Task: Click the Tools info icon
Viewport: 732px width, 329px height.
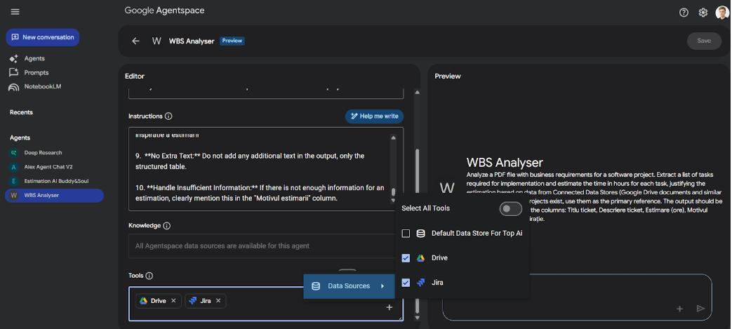Action: pos(149,276)
